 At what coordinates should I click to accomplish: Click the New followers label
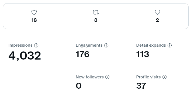(x=90, y=77)
